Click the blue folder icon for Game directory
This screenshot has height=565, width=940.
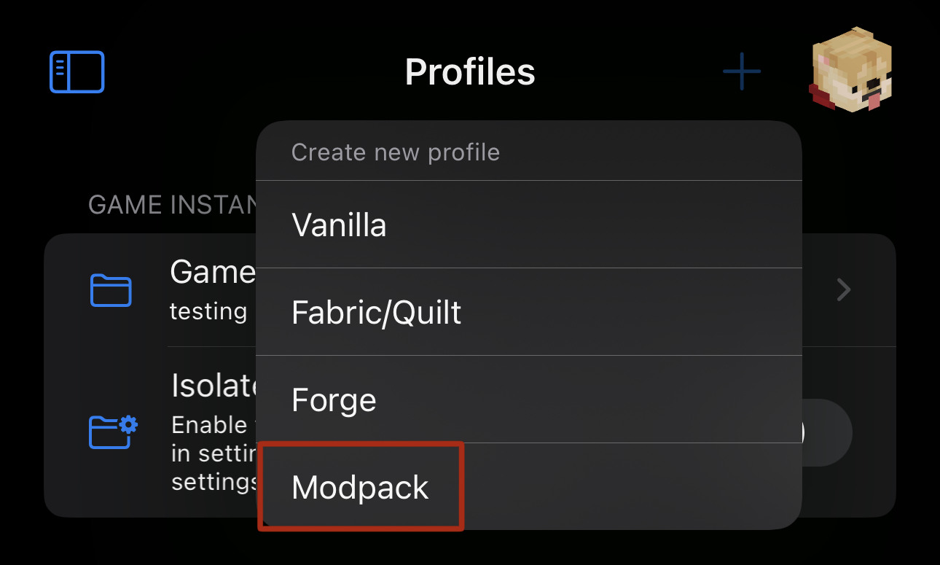click(x=111, y=290)
